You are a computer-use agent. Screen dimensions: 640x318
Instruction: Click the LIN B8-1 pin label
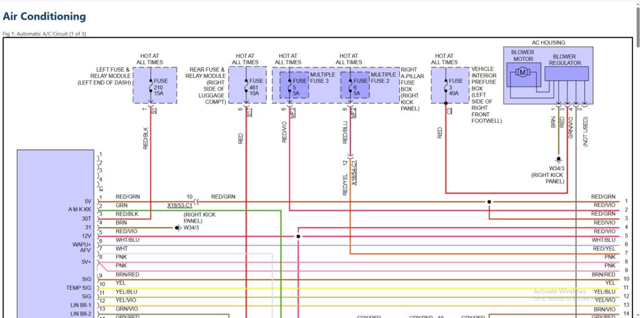81,305
